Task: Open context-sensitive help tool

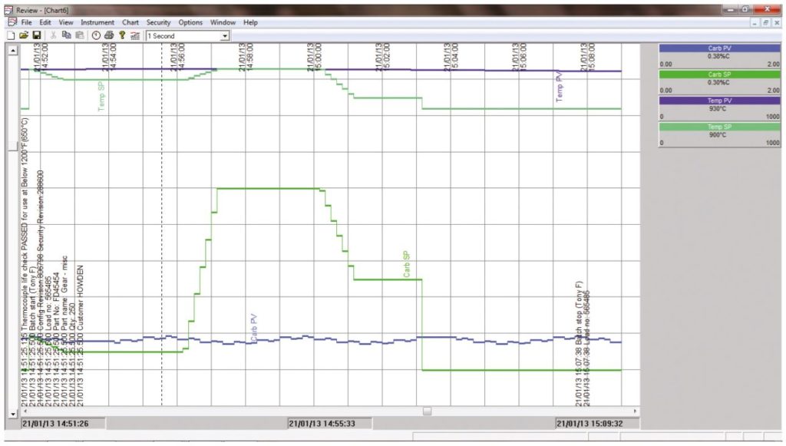Action: (121, 34)
